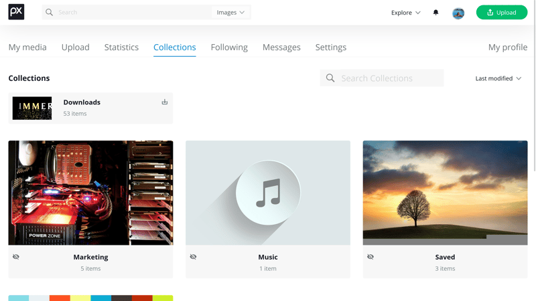Image resolution: width=536 pixels, height=301 pixels.
Task: Click the colorful stripes collection thumbnail
Action: [x=90, y=298]
